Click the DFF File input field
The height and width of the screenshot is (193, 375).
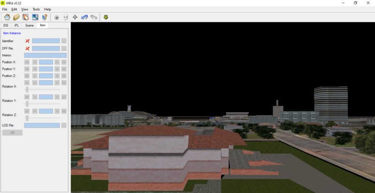pos(46,49)
